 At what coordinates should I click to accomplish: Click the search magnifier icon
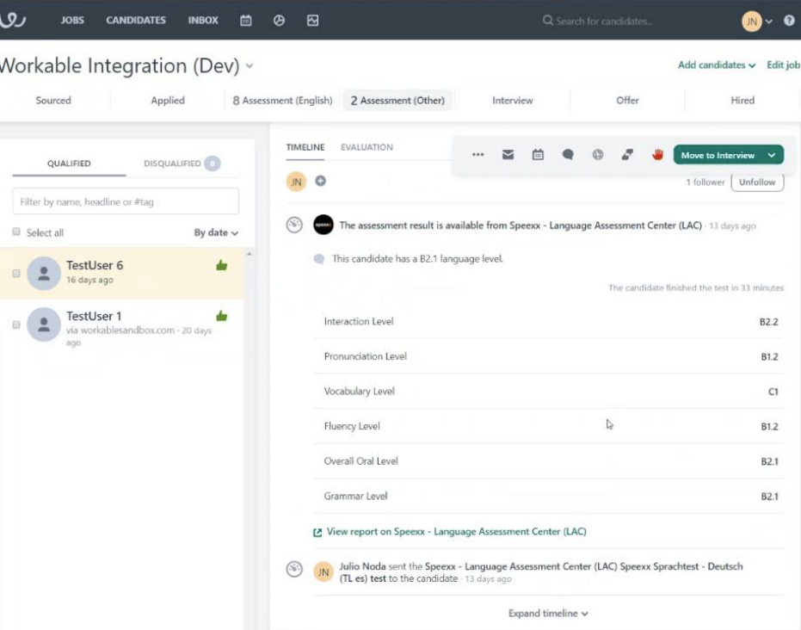547,21
